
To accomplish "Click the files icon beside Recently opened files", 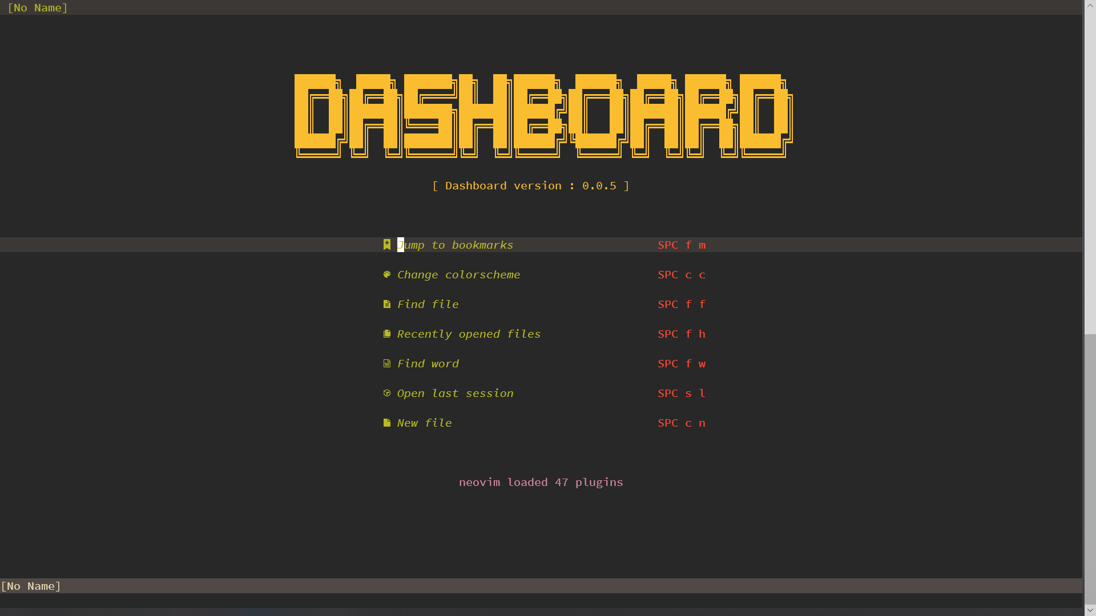I will point(387,334).
